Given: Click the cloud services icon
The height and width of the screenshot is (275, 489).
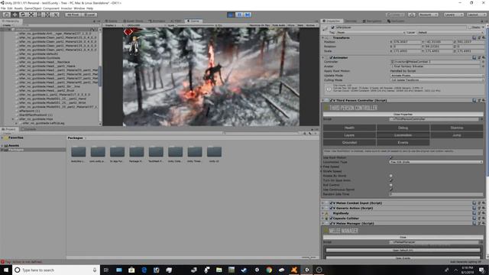Looking at the screenshot, I should tap(412, 15).
